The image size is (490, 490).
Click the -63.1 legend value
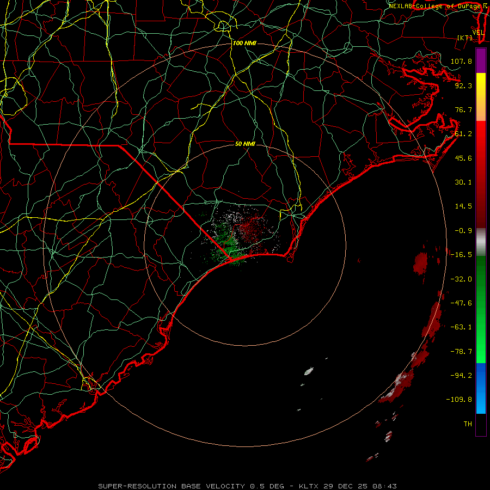point(461,327)
